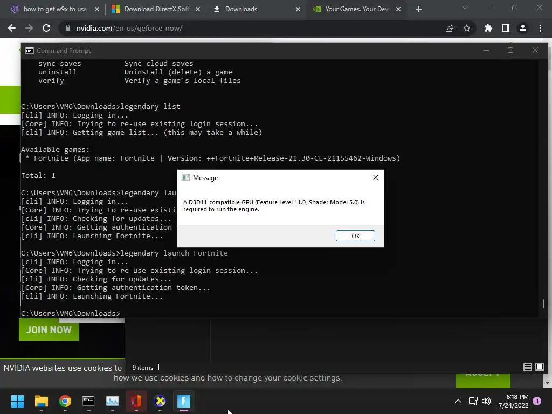The height and width of the screenshot is (414, 552).
Task: Open network status tray icon
Action: 473,401
